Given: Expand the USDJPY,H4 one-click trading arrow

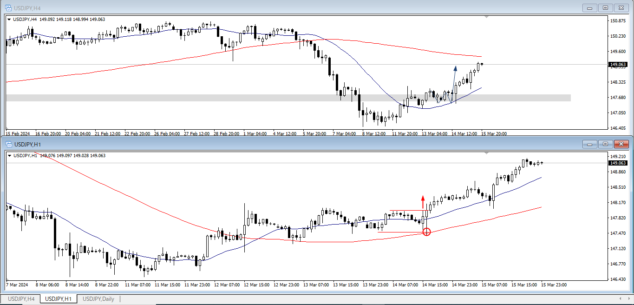Looking at the screenshot, I should coord(9,20).
